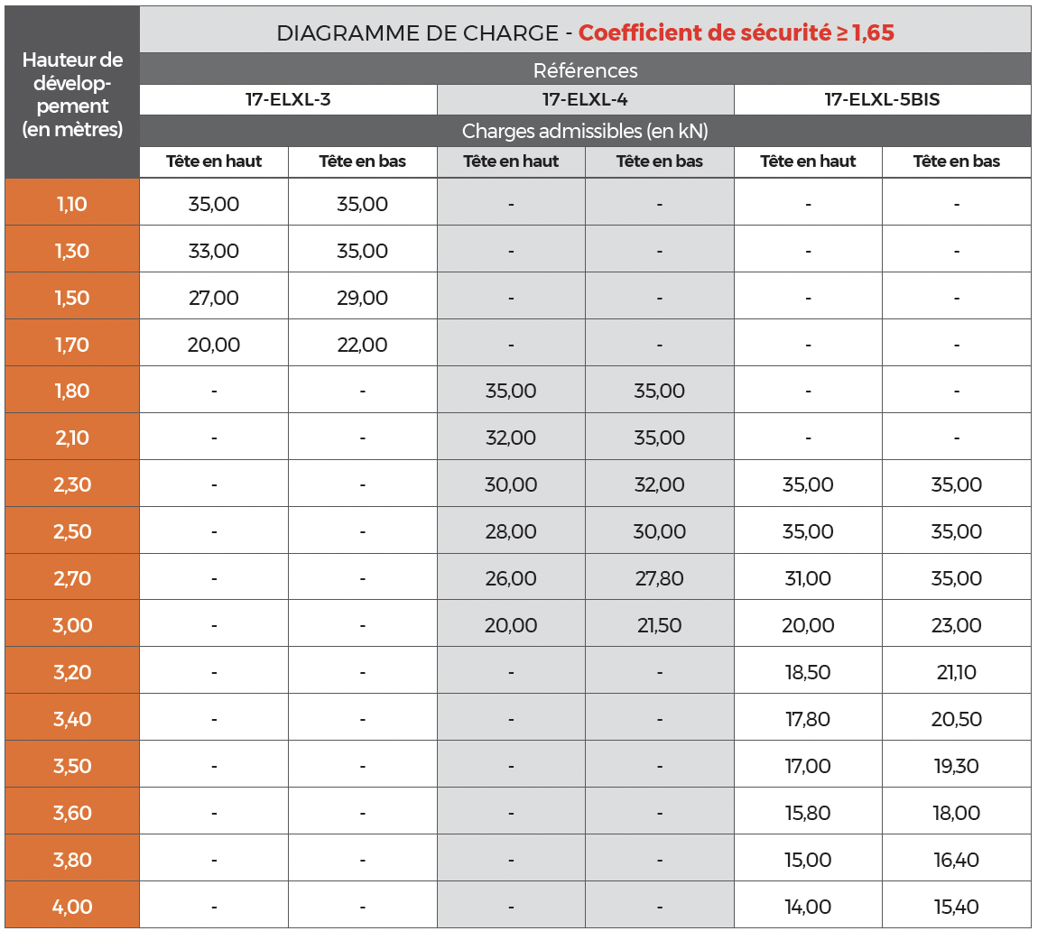Viewport: 1038px width, 931px height.
Task: Select the 22,00 load value cell
Action: point(362,345)
